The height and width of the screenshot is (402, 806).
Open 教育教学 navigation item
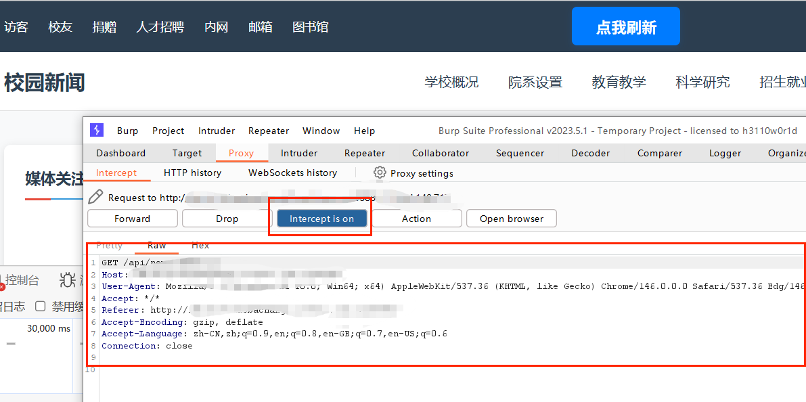point(619,82)
